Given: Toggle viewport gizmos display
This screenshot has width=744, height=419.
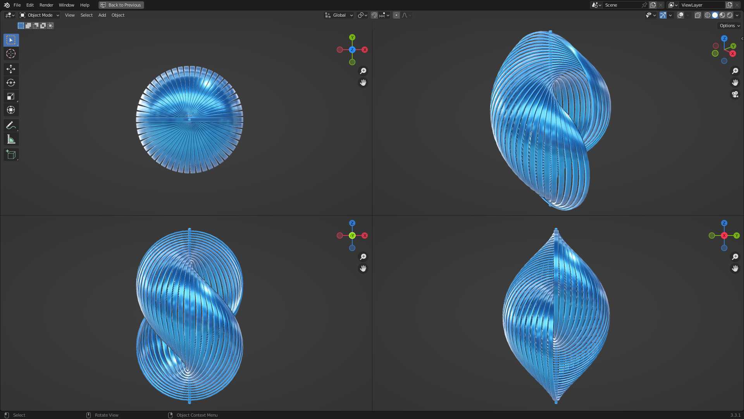Looking at the screenshot, I should 663,15.
